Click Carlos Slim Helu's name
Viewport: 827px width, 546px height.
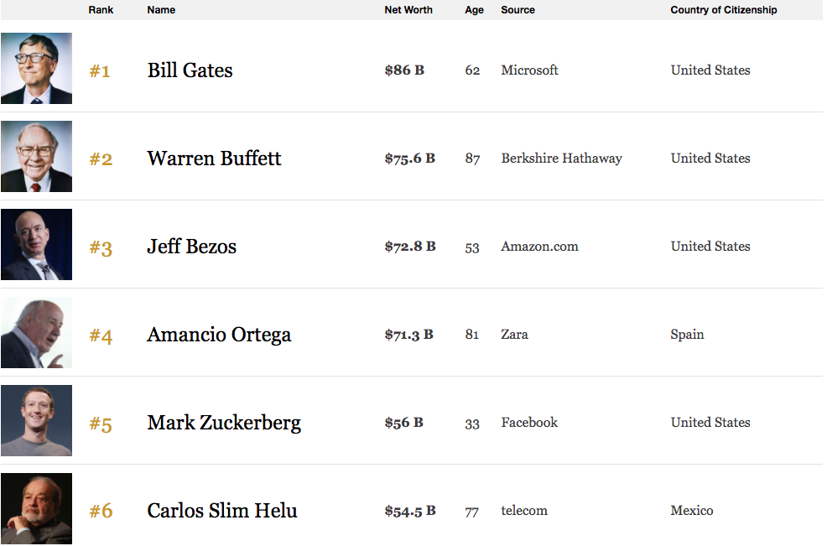tap(222, 511)
